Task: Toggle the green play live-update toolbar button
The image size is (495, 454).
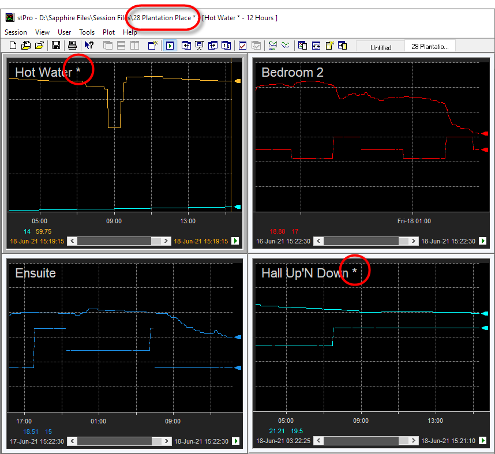Action: (170, 46)
